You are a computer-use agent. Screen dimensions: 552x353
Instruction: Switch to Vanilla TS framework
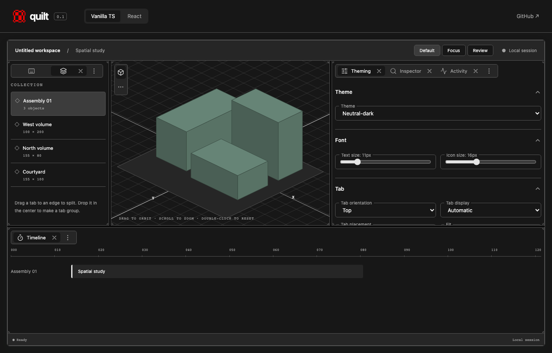pos(103,16)
